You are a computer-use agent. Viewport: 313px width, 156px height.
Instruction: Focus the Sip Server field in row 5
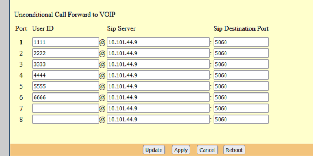pos(158,86)
